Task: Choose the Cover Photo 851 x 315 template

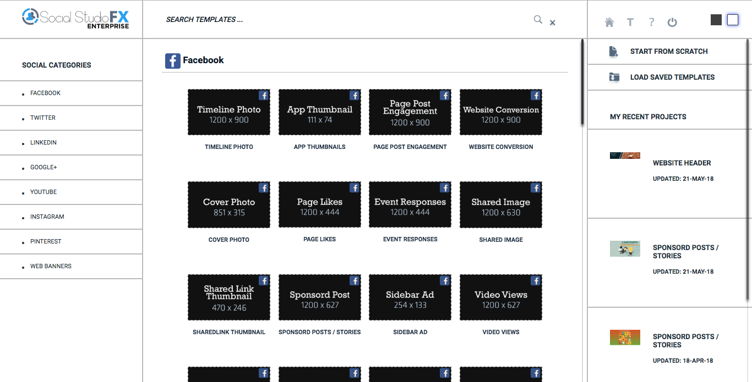Action: coord(229,205)
